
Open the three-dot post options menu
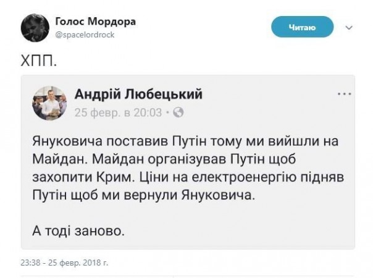pos(343,94)
